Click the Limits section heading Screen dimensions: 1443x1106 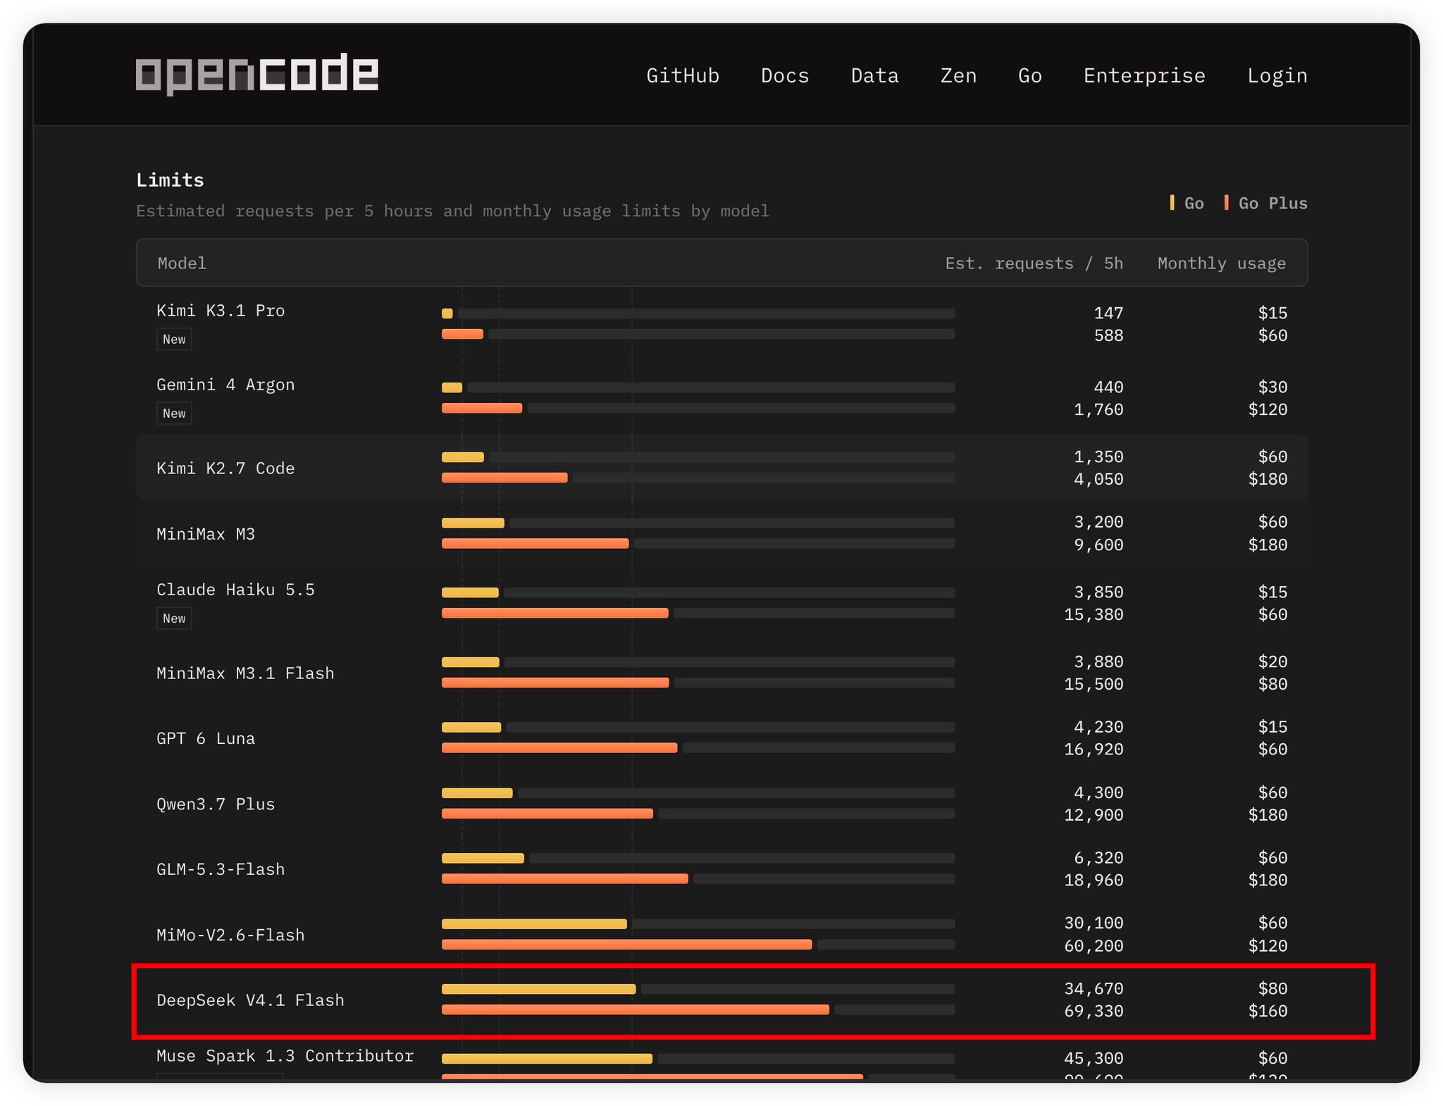point(170,180)
